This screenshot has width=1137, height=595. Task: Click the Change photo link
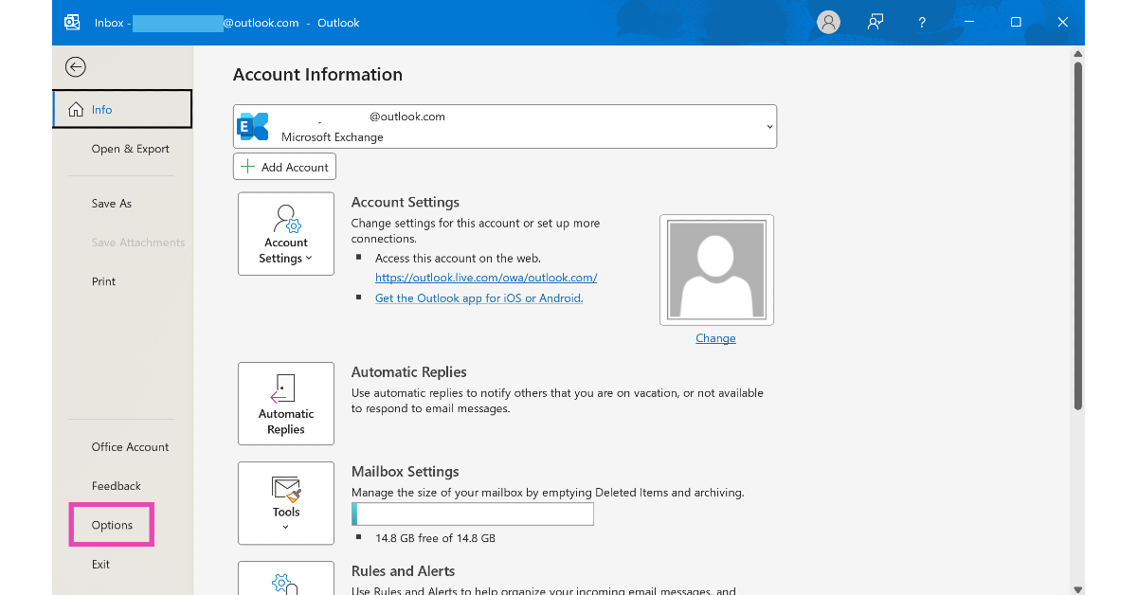(715, 338)
